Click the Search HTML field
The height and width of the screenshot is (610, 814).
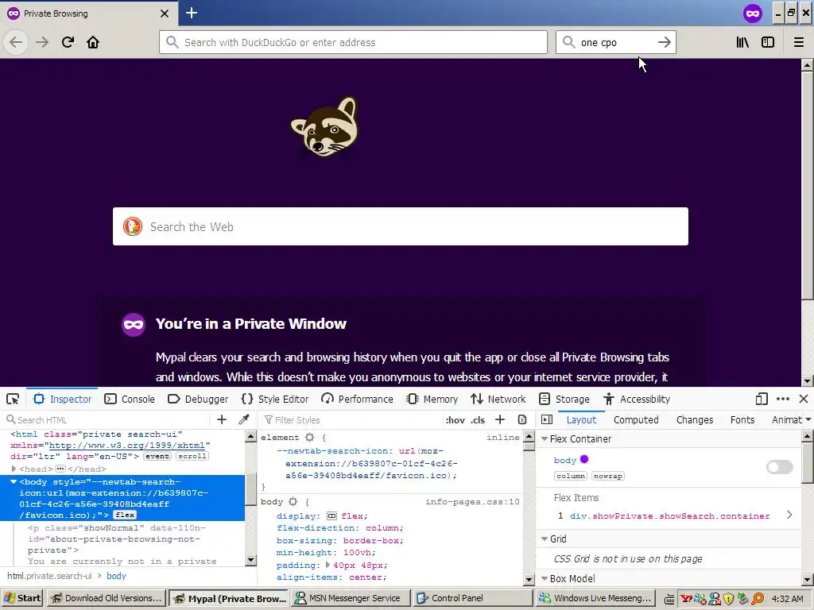tap(107, 420)
